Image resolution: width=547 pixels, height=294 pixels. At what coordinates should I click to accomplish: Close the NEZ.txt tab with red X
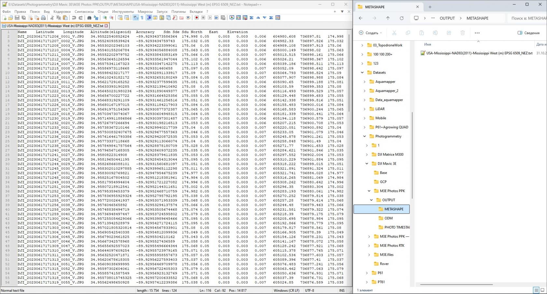click(106, 26)
